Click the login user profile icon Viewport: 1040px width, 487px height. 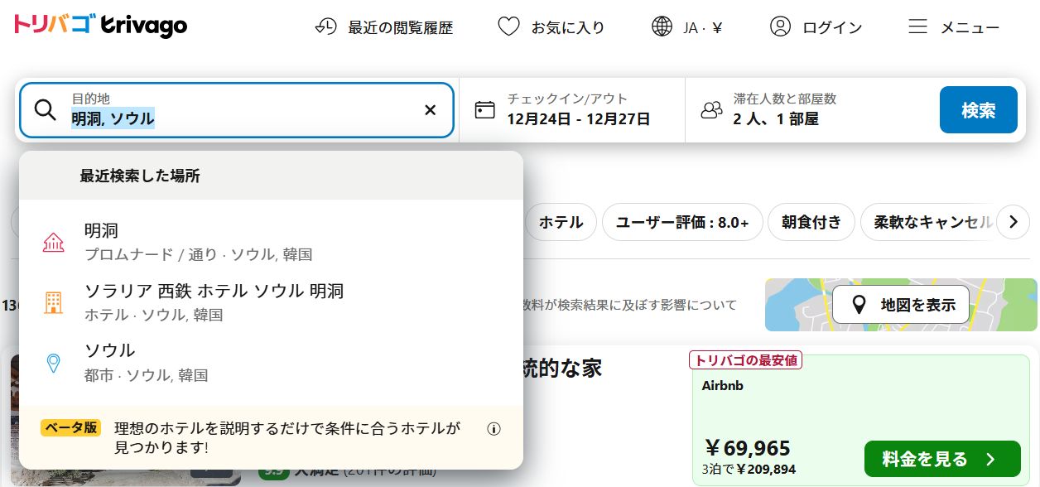[780, 27]
